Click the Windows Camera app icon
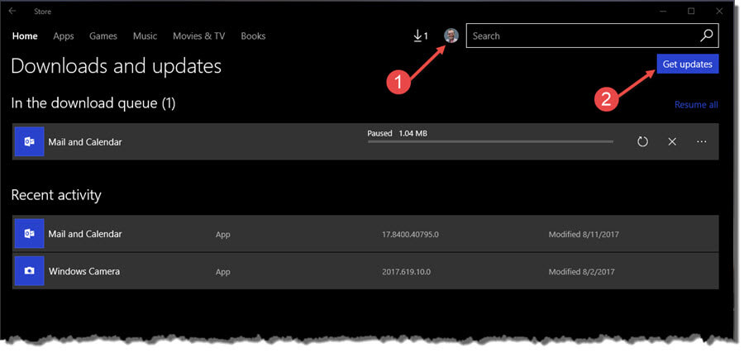 point(30,271)
